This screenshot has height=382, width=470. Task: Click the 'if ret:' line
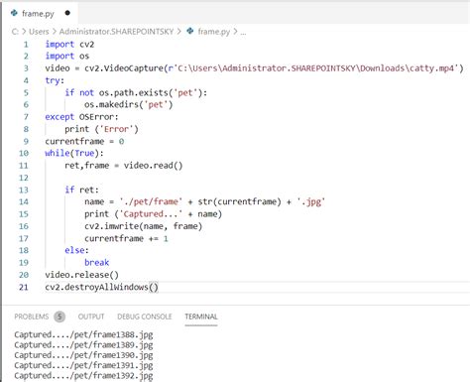[81, 191]
